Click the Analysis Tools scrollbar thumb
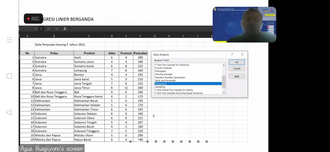This screenshot has height=152, width=330. (x=224, y=81)
